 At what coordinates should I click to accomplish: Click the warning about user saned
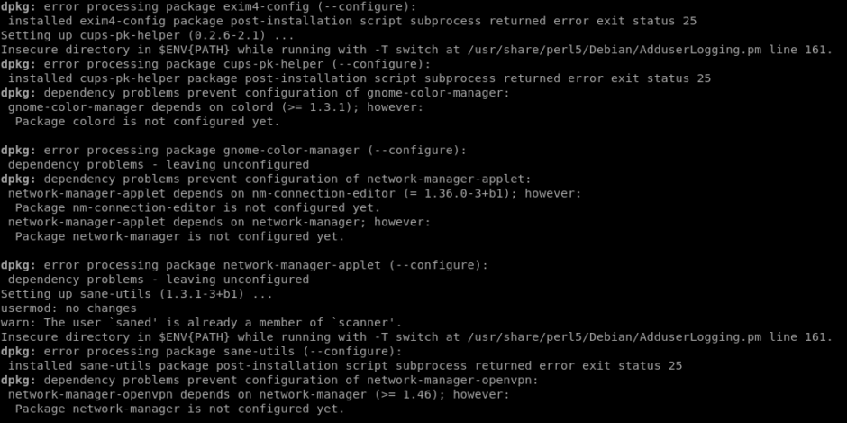[201, 323]
